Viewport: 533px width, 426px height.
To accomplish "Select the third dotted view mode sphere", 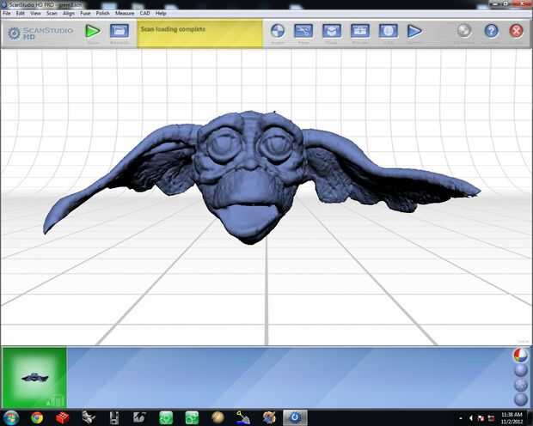I will [x=520, y=385].
